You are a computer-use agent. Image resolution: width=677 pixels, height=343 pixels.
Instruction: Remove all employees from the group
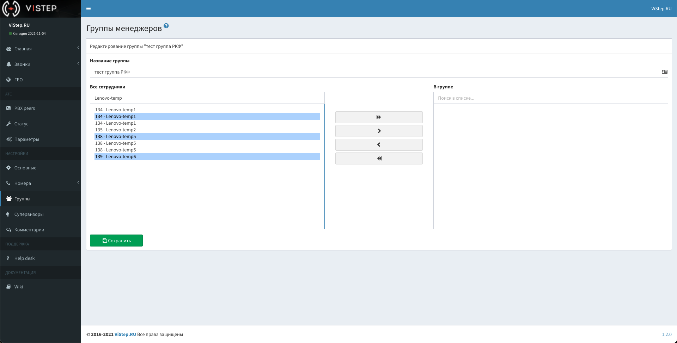coord(379,158)
